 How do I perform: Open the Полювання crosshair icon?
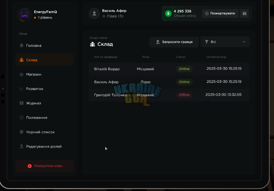tap(22, 117)
